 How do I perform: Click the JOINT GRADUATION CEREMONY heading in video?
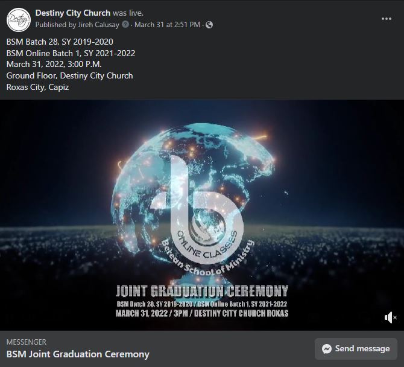202,291
